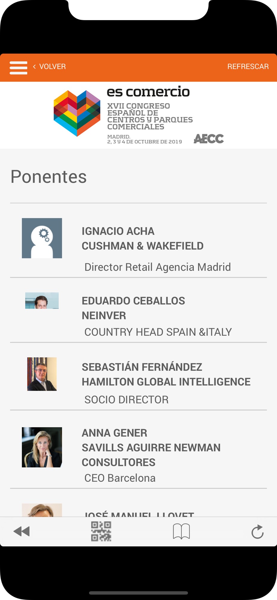Open Ignacio Acha's placeholder avatar
The image size is (277, 600).
pos(42,238)
